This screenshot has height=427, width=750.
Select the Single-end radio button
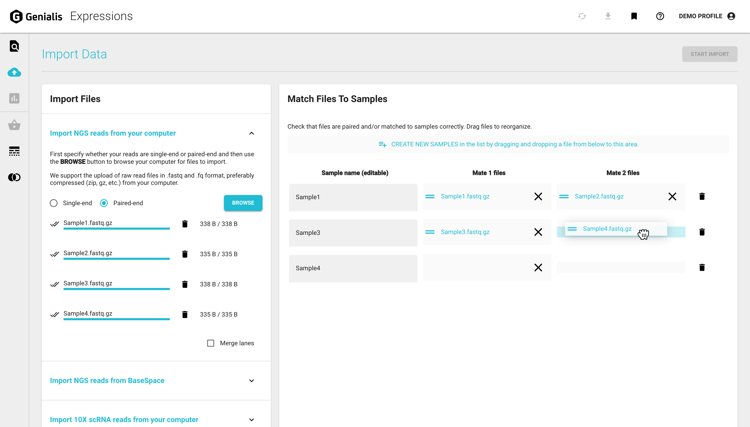pyautogui.click(x=54, y=203)
